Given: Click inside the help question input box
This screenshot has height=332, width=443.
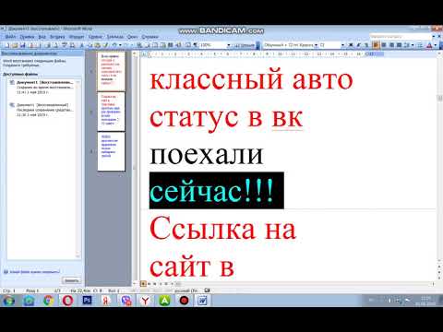Looking at the screenshot, I should coord(400,37).
